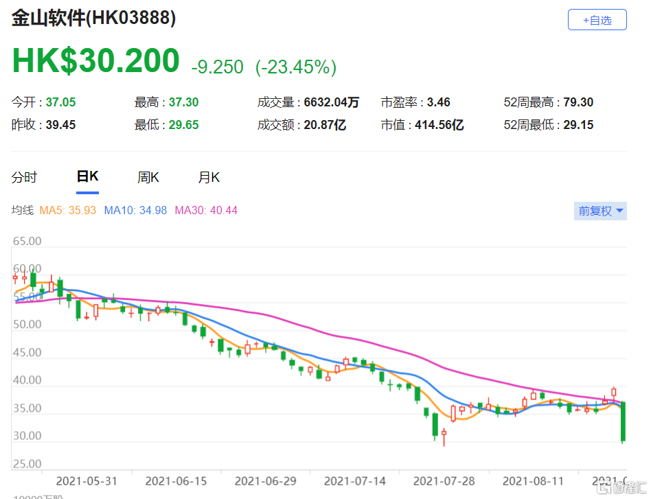
Task: Click the current price HK$30.200
Action: point(96,60)
